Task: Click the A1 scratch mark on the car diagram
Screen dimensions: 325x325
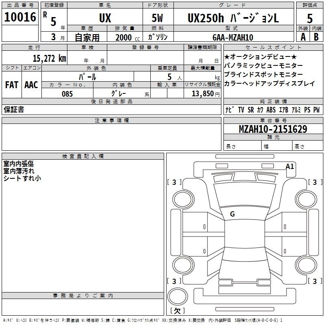Action: click(x=290, y=166)
